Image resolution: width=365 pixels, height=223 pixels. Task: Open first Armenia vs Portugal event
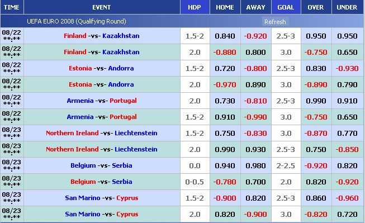(x=102, y=101)
